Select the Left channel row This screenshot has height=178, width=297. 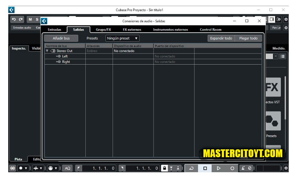tap(153, 56)
